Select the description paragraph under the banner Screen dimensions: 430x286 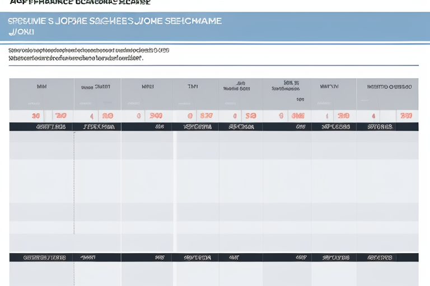tap(88, 54)
